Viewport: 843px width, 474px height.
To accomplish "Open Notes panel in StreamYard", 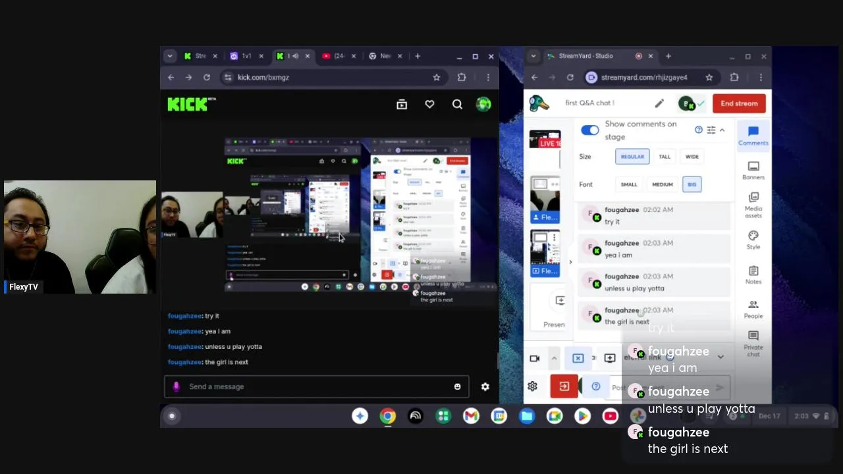I will (753, 275).
